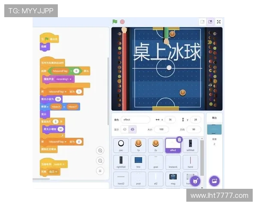Image resolution: width=257 pixels, height=206 pixels.
Task: Click the sprite list vertical scrollbar
Action: (x=202, y=158)
